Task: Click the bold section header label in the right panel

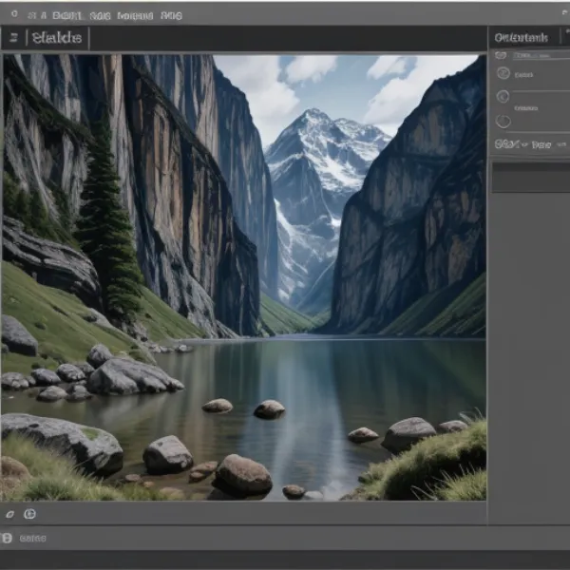Action: (506, 144)
